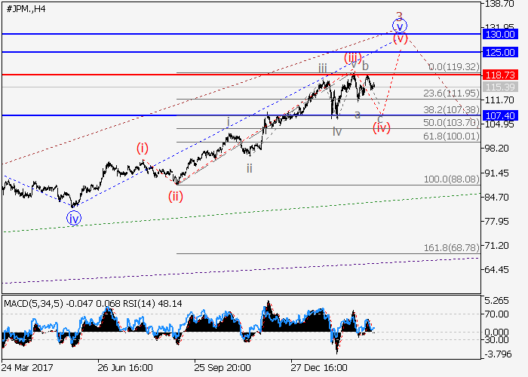Select the red (ii) wave label
The image size is (528, 377).
coord(176,196)
